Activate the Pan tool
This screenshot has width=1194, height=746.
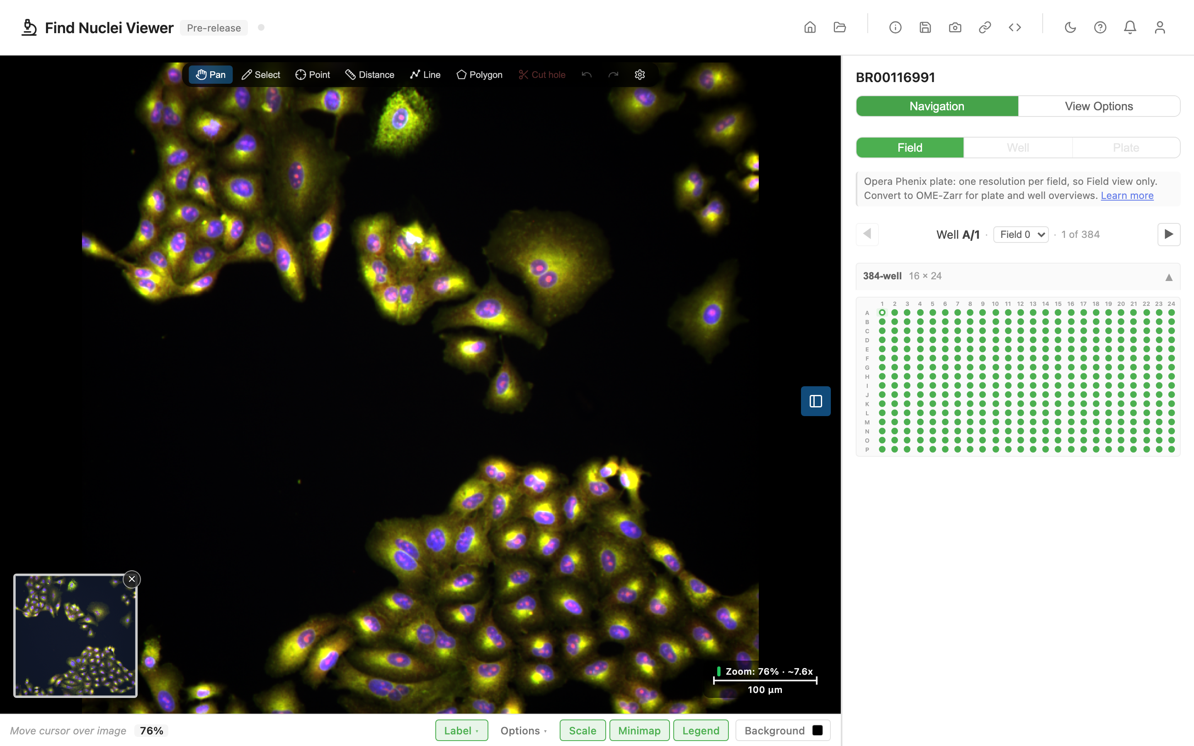pos(211,75)
